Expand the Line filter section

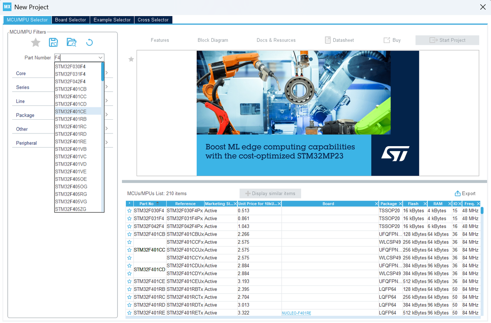106,101
